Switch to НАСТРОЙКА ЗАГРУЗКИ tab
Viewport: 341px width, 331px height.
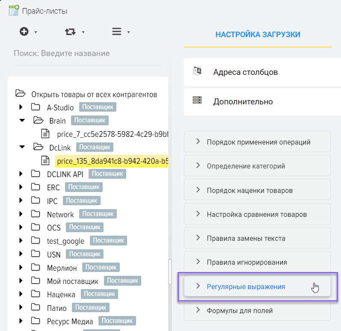pyautogui.click(x=258, y=35)
